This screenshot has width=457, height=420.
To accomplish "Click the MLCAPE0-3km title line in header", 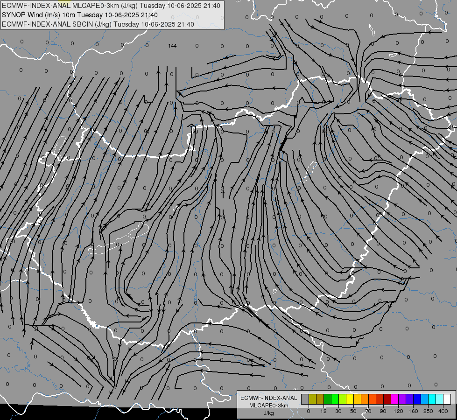I will click(x=111, y=6).
